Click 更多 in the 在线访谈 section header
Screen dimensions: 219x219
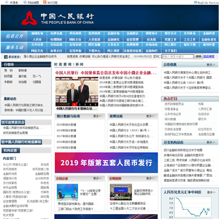coord(97,179)
